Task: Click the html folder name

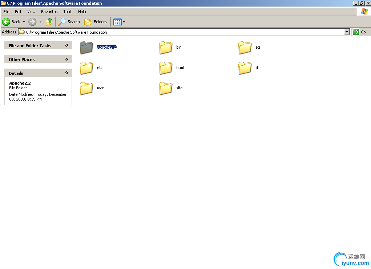Action: click(180, 68)
